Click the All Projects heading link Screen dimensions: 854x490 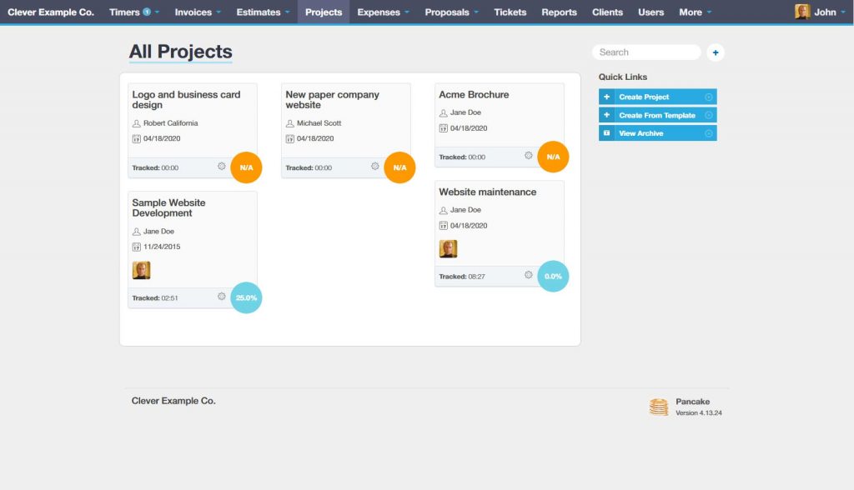click(180, 52)
